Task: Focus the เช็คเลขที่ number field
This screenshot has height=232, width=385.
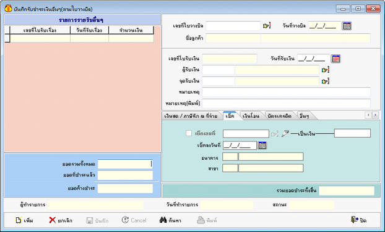Action: (x=246, y=134)
